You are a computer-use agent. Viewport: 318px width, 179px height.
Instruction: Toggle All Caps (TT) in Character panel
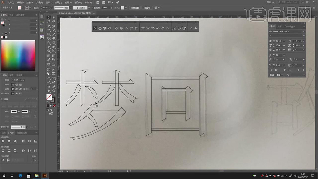tap(271, 70)
